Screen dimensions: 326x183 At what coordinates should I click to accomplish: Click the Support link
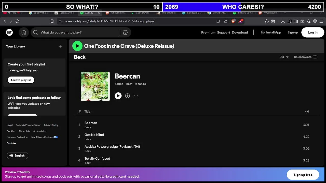224,32
